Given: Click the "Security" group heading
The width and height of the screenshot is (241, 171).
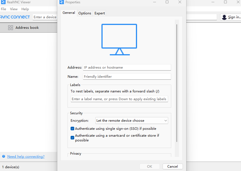Looking at the screenshot, I should click(x=76, y=113).
